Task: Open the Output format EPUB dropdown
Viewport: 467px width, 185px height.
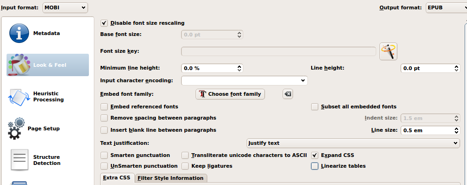Action: (446, 8)
